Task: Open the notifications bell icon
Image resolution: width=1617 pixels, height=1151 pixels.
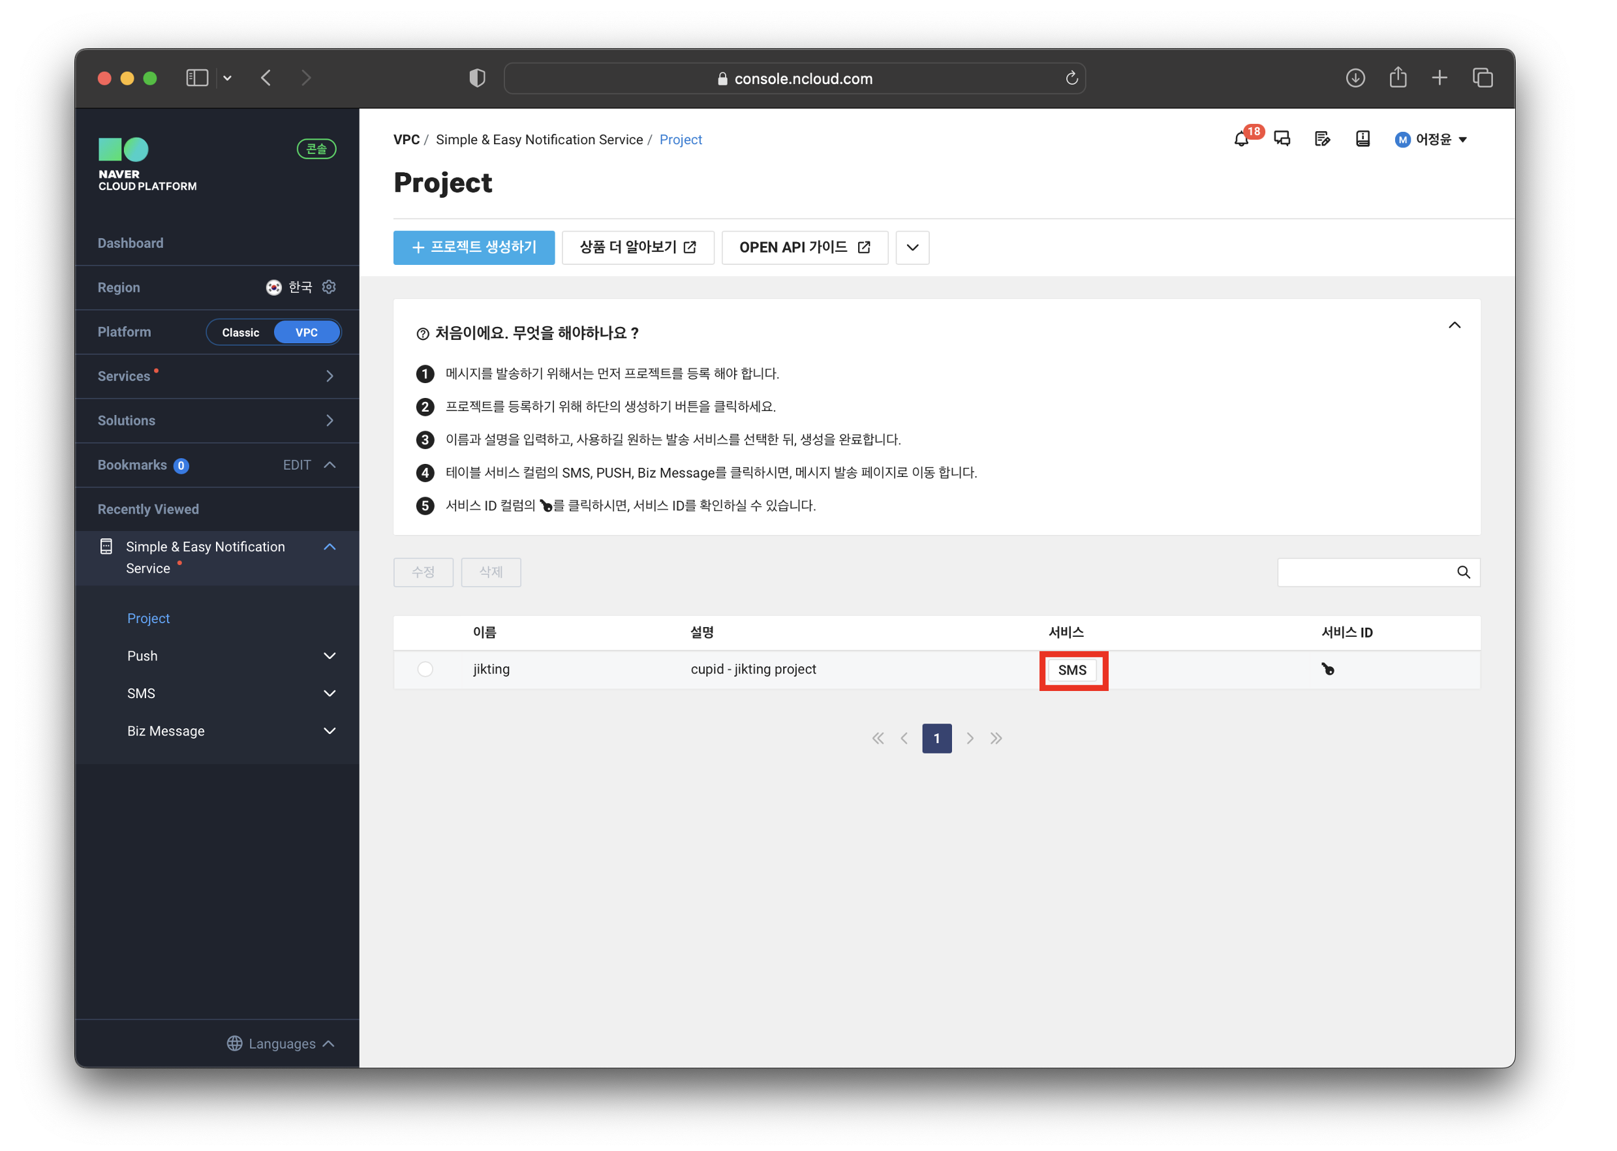Action: coord(1240,140)
